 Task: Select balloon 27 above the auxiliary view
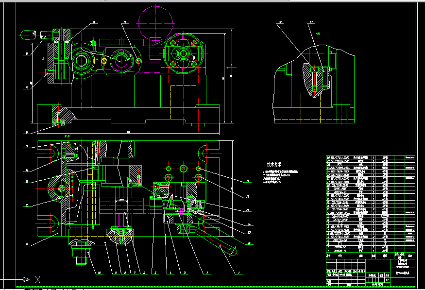[311, 22]
